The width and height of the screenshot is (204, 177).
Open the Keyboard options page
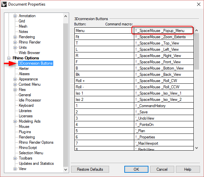[26, 105]
